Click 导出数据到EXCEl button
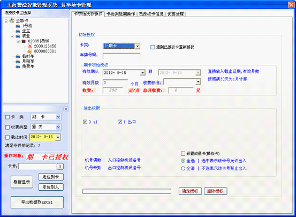This screenshot has width=296, height=217. pos(37,202)
